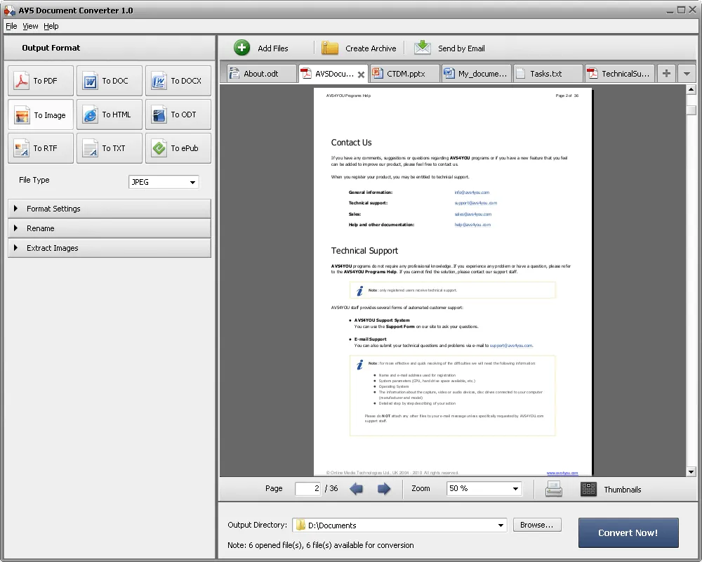Select the To HTML output format

point(109,114)
